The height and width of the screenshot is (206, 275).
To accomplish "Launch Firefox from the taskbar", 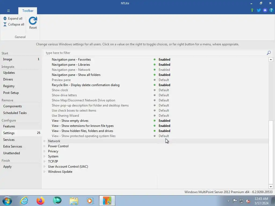I will 41,201.
